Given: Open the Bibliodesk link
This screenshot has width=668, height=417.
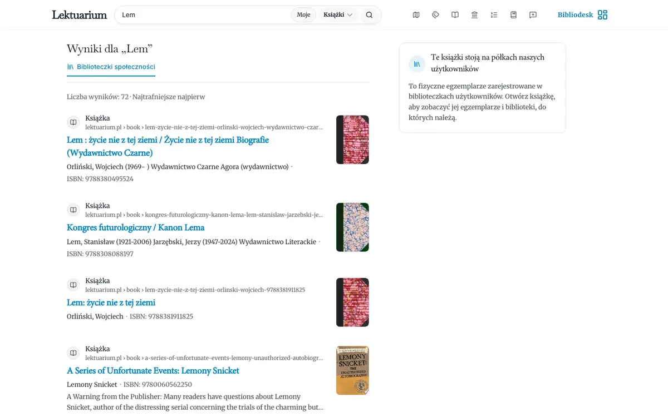Looking at the screenshot, I should [x=576, y=15].
